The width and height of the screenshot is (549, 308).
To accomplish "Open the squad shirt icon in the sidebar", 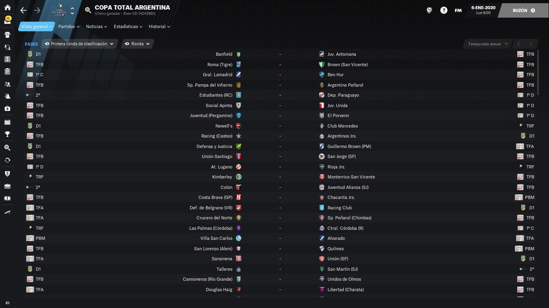I will coord(7,34).
